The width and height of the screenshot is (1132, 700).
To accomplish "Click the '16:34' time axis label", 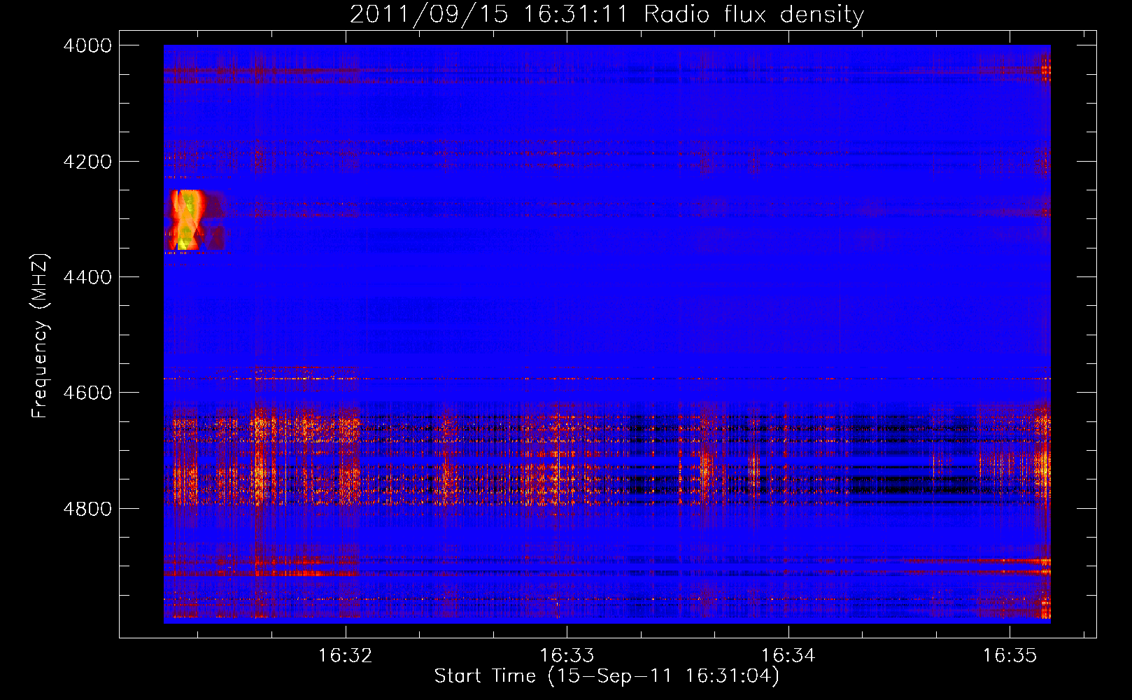I will pos(788,656).
